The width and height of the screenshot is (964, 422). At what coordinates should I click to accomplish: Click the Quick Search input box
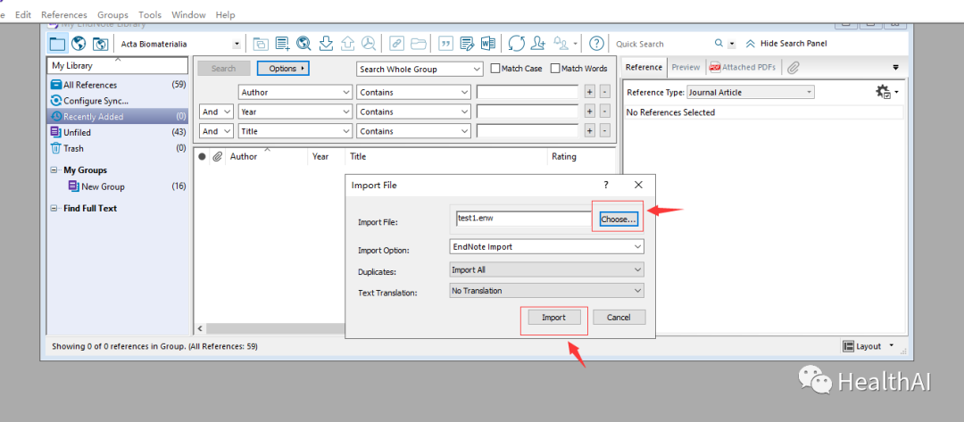(x=662, y=44)
